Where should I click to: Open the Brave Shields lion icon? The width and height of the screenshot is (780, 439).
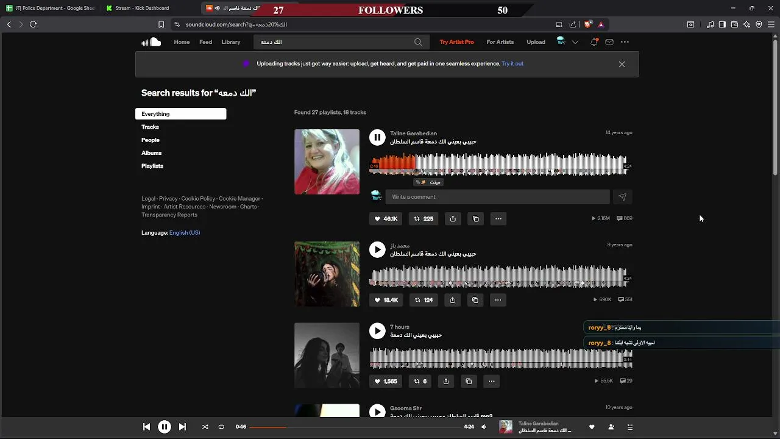(x=587, y=24)
